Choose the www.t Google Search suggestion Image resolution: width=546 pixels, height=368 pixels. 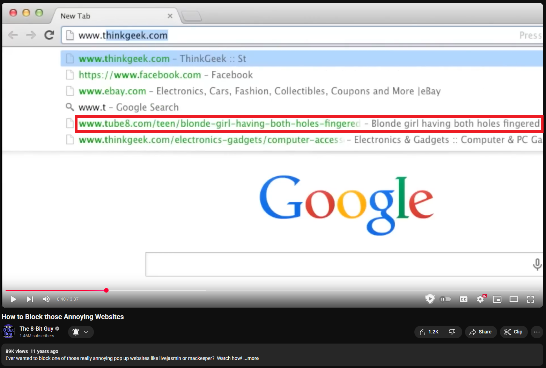(x=302, y=107)
